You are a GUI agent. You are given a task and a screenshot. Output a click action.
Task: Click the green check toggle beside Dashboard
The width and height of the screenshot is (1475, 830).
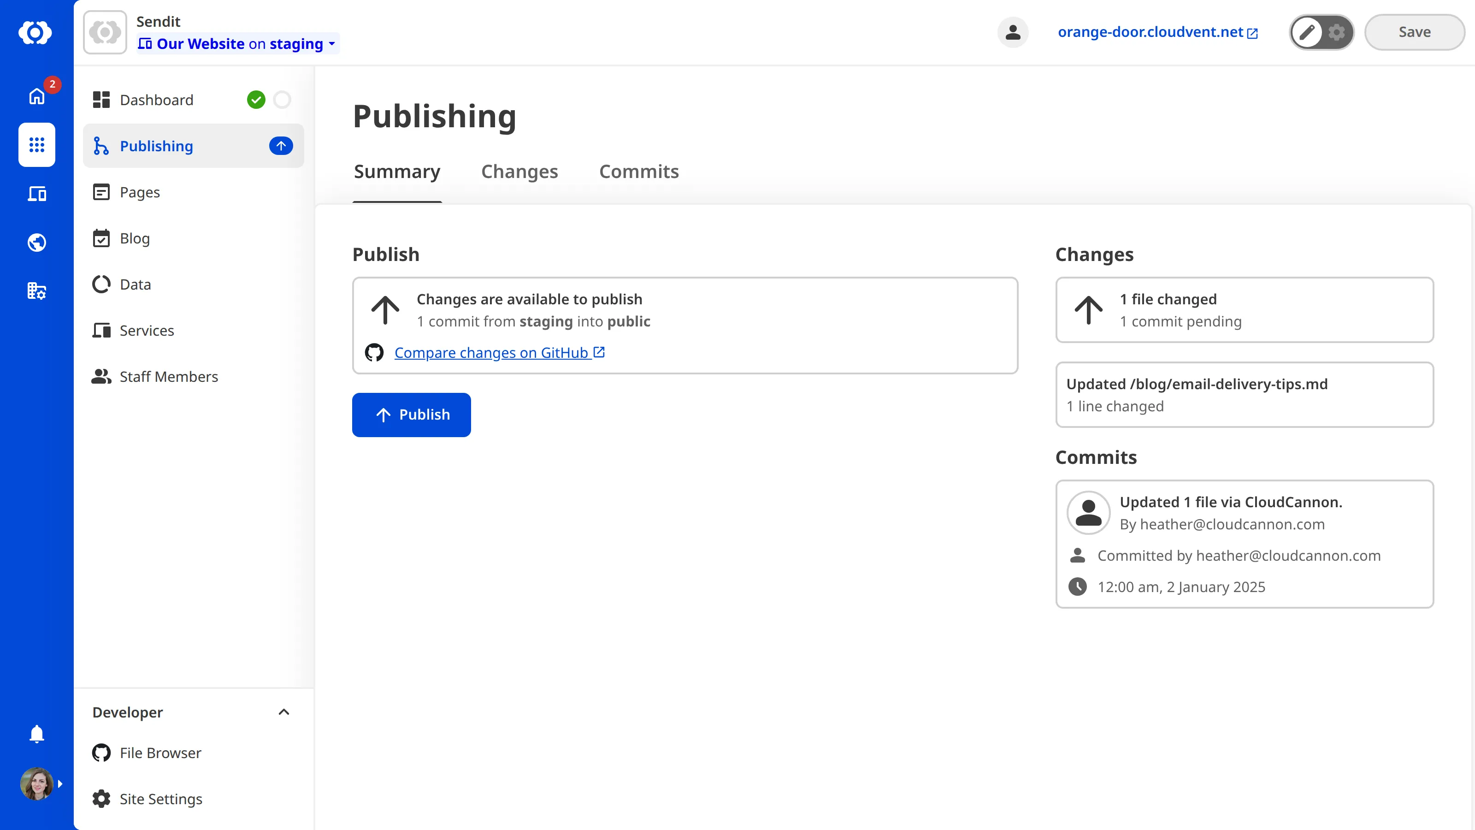tap(256, 100)
